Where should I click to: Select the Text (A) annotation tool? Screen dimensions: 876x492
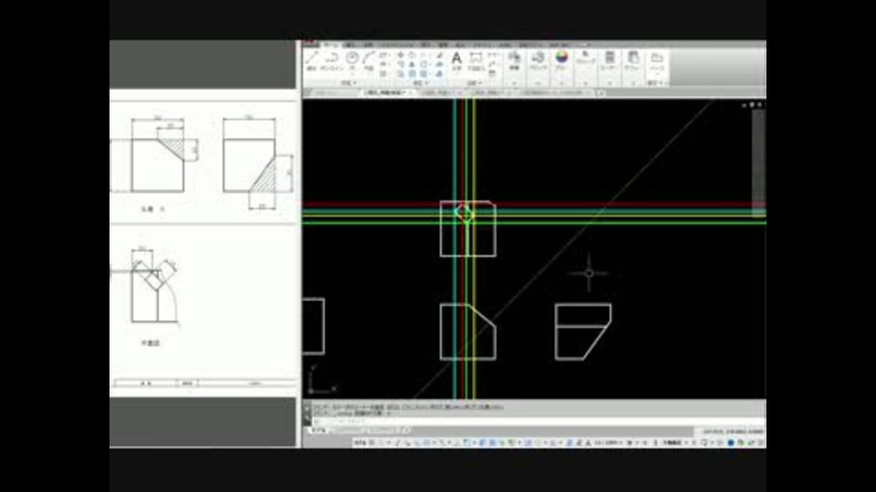(456, 60)
